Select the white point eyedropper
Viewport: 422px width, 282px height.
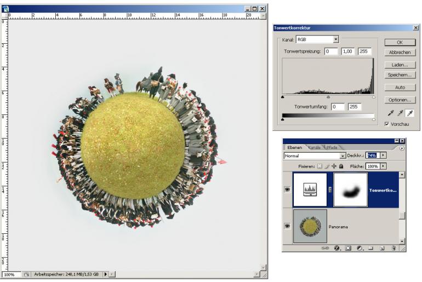pos(408,113)
